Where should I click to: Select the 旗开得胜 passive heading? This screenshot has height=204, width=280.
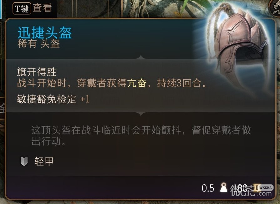click(x=37, y=72)
